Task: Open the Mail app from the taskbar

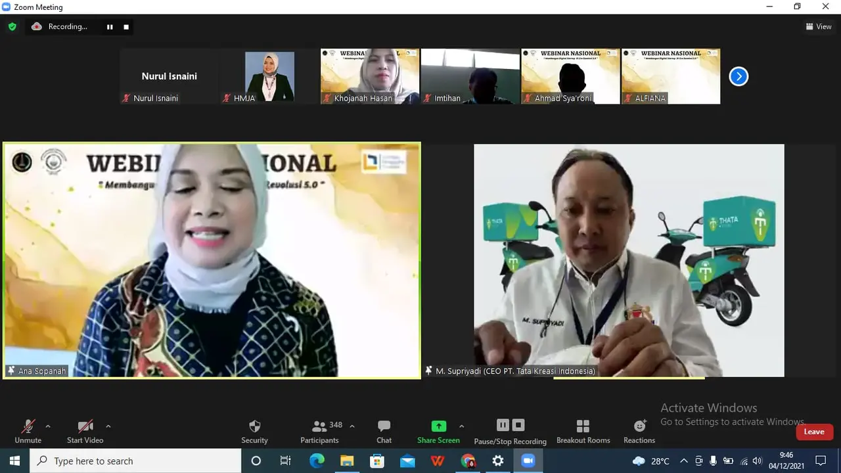Action: click(407, 461)
